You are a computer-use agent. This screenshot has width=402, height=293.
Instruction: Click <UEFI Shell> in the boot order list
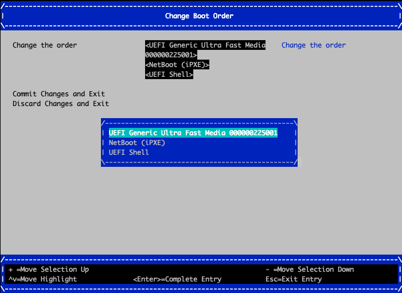pyautogui.click(x=169, y=75)
